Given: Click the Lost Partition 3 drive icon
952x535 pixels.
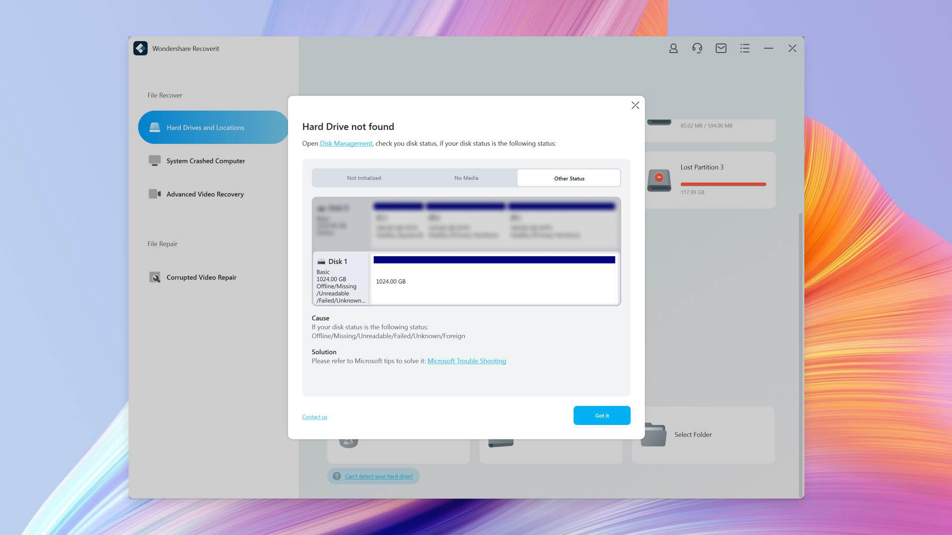Looking at the screenshot, I should [x=659, y=180].
